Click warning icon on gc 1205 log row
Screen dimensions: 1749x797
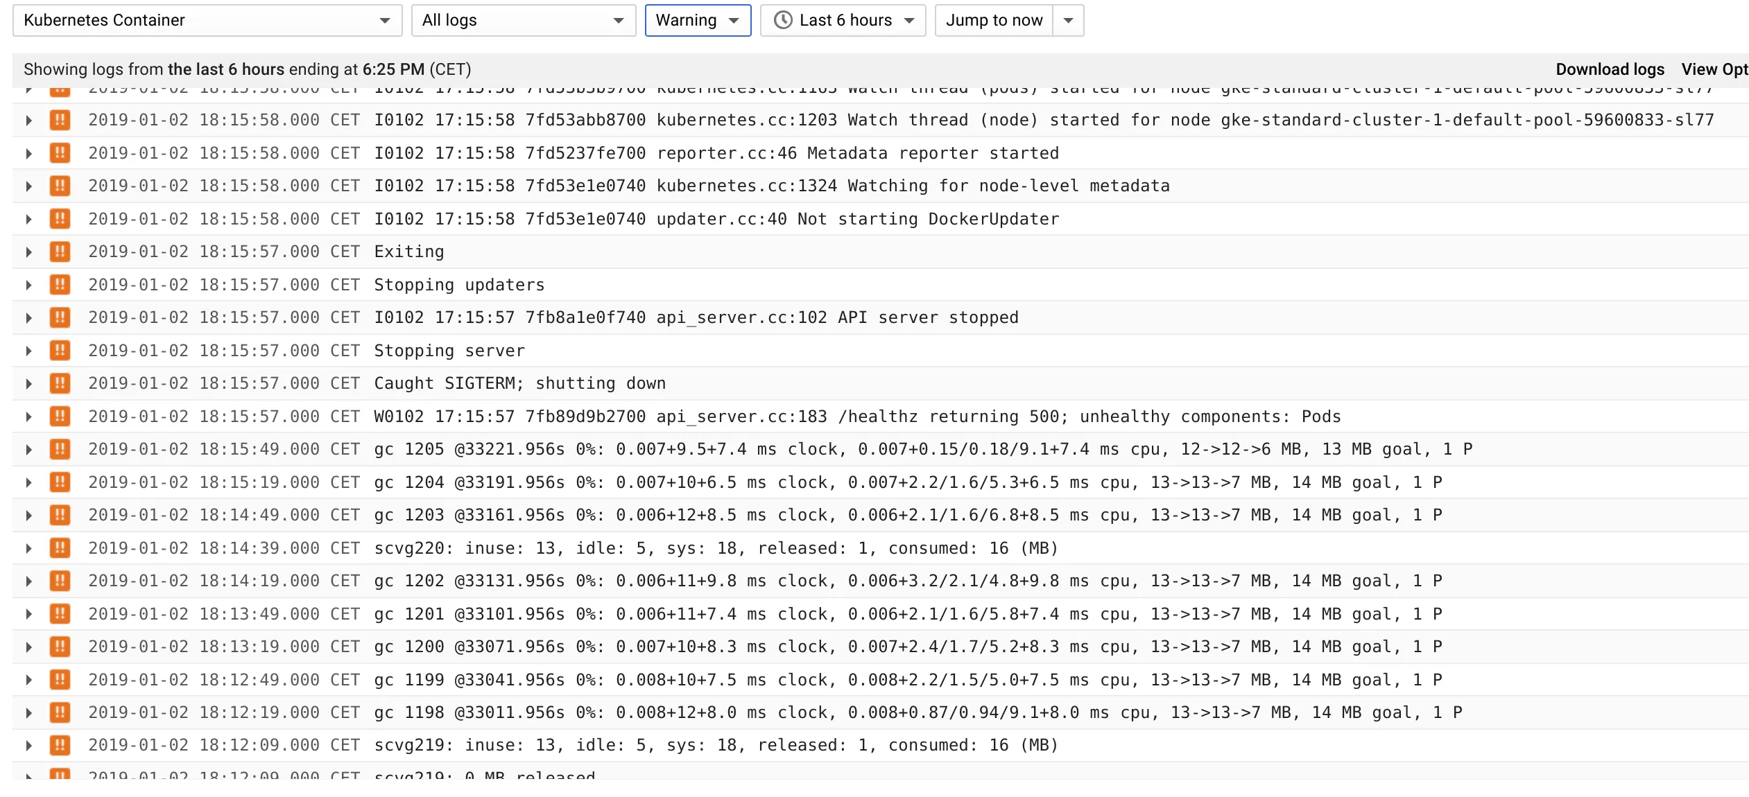click(60, 449)
